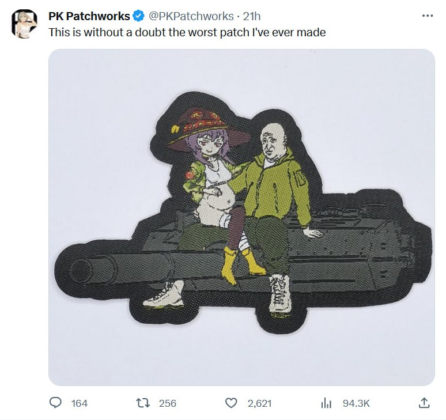The height and width of the screenshot is (420, 446).
Task: Click the 164 replies count
Action: 80,403
